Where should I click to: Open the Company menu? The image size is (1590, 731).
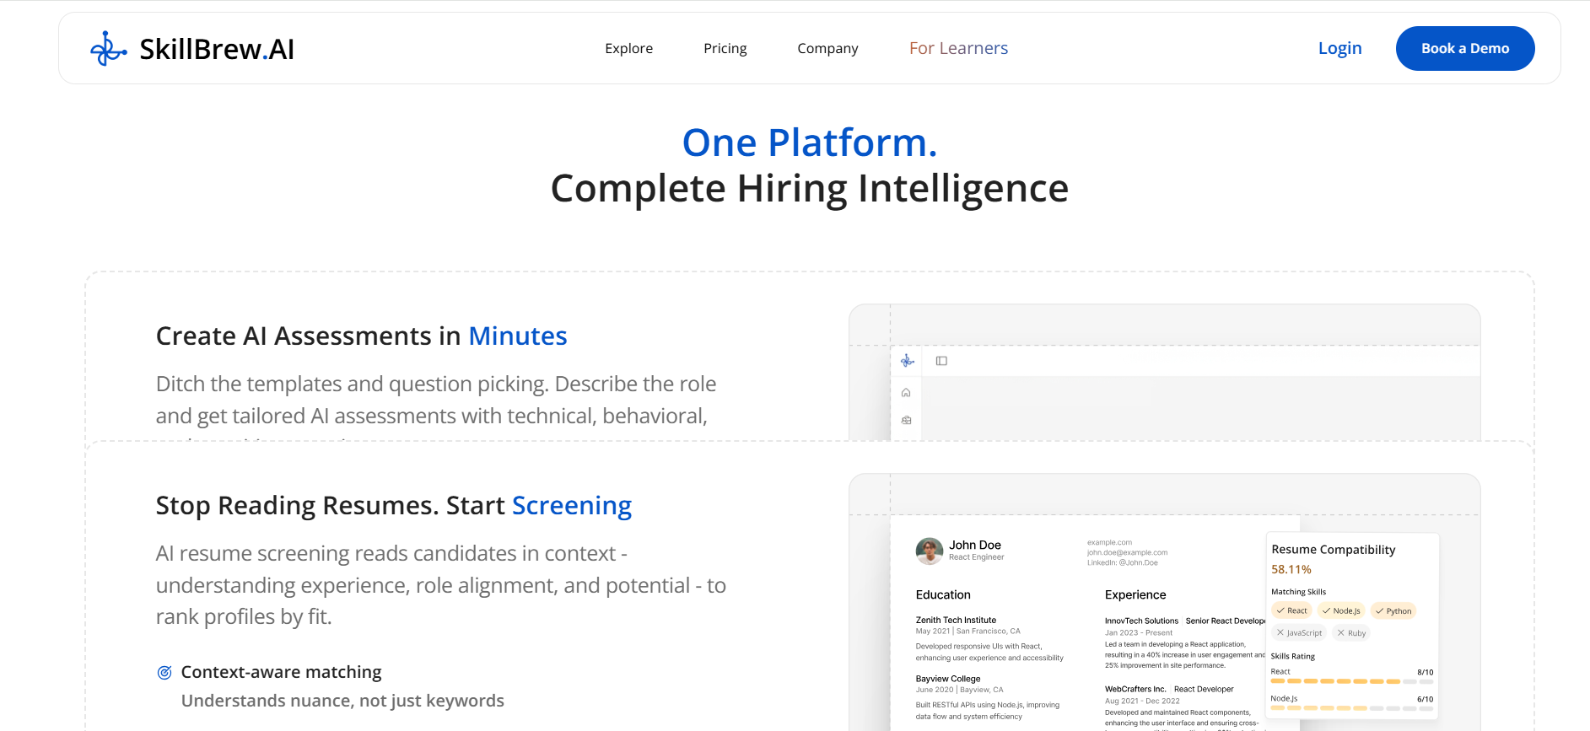tap(827, 48)
